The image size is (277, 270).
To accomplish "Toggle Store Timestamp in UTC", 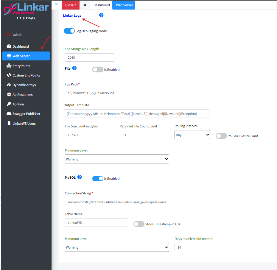I will tap(139, 224).
